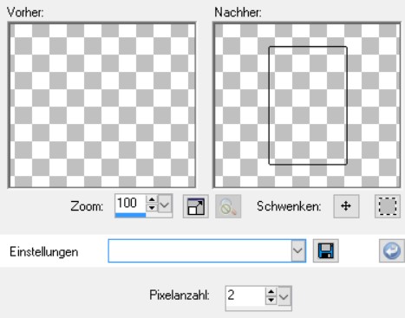The height and width of the screenshot is (318, 405).
Task: Open the Pixelanzahl dropdown arrow
Action: (284, 296)
